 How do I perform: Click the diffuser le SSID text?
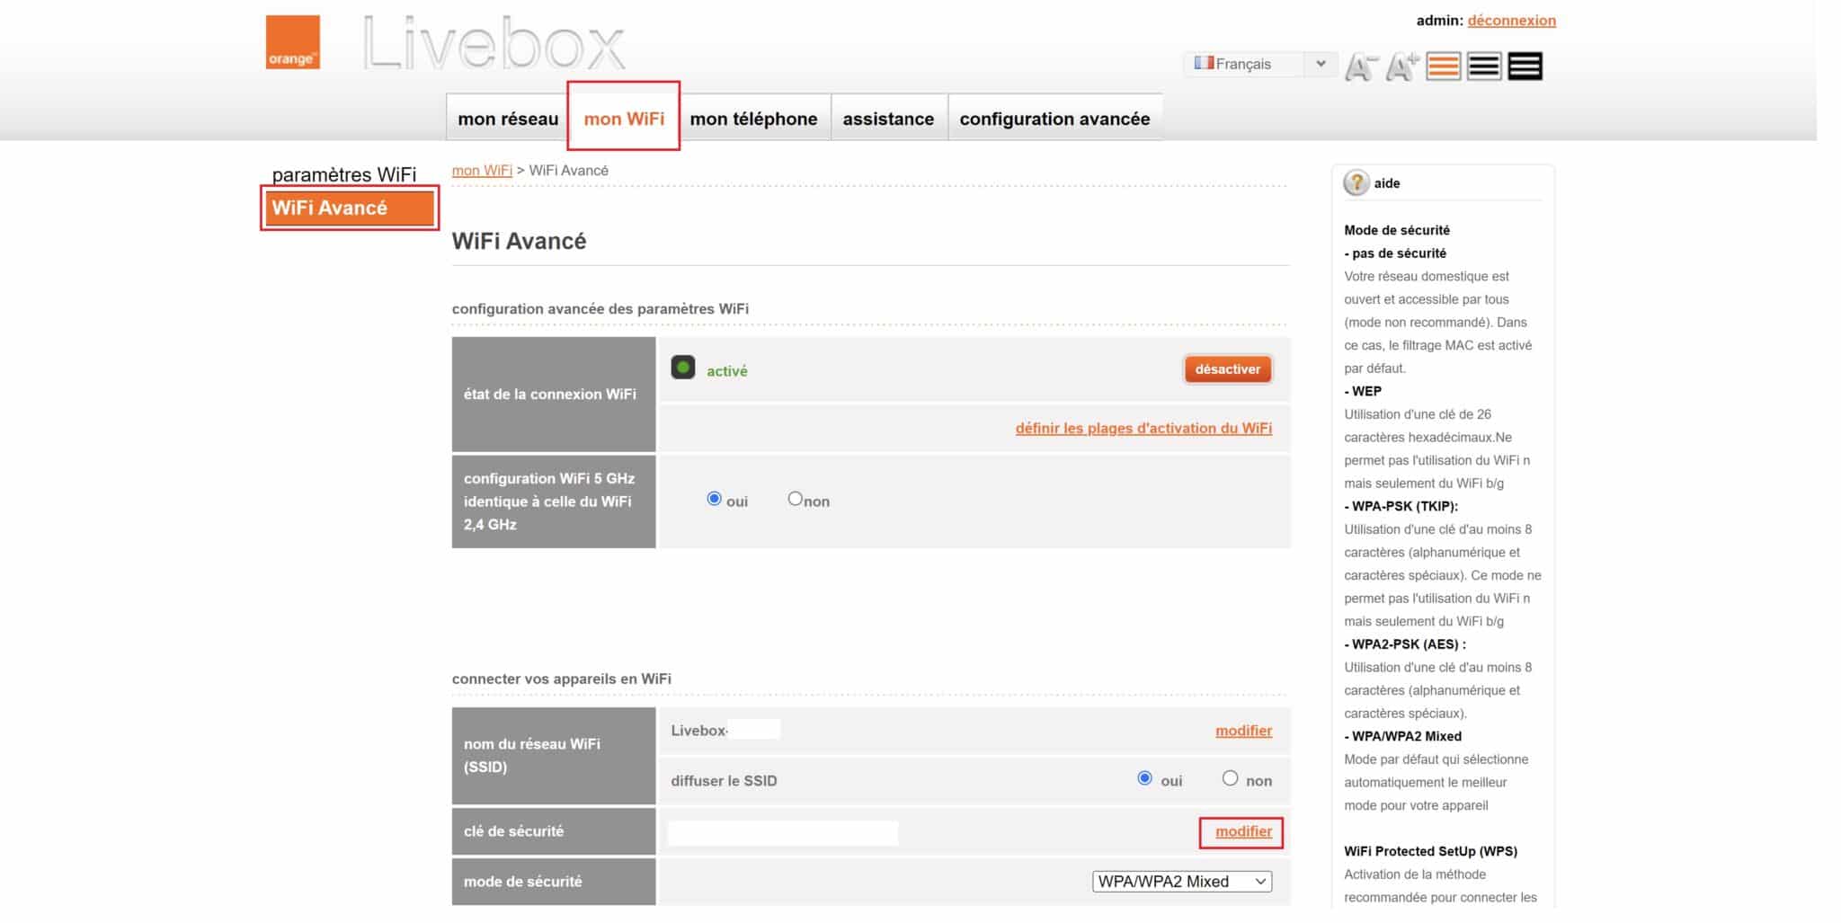724,781
